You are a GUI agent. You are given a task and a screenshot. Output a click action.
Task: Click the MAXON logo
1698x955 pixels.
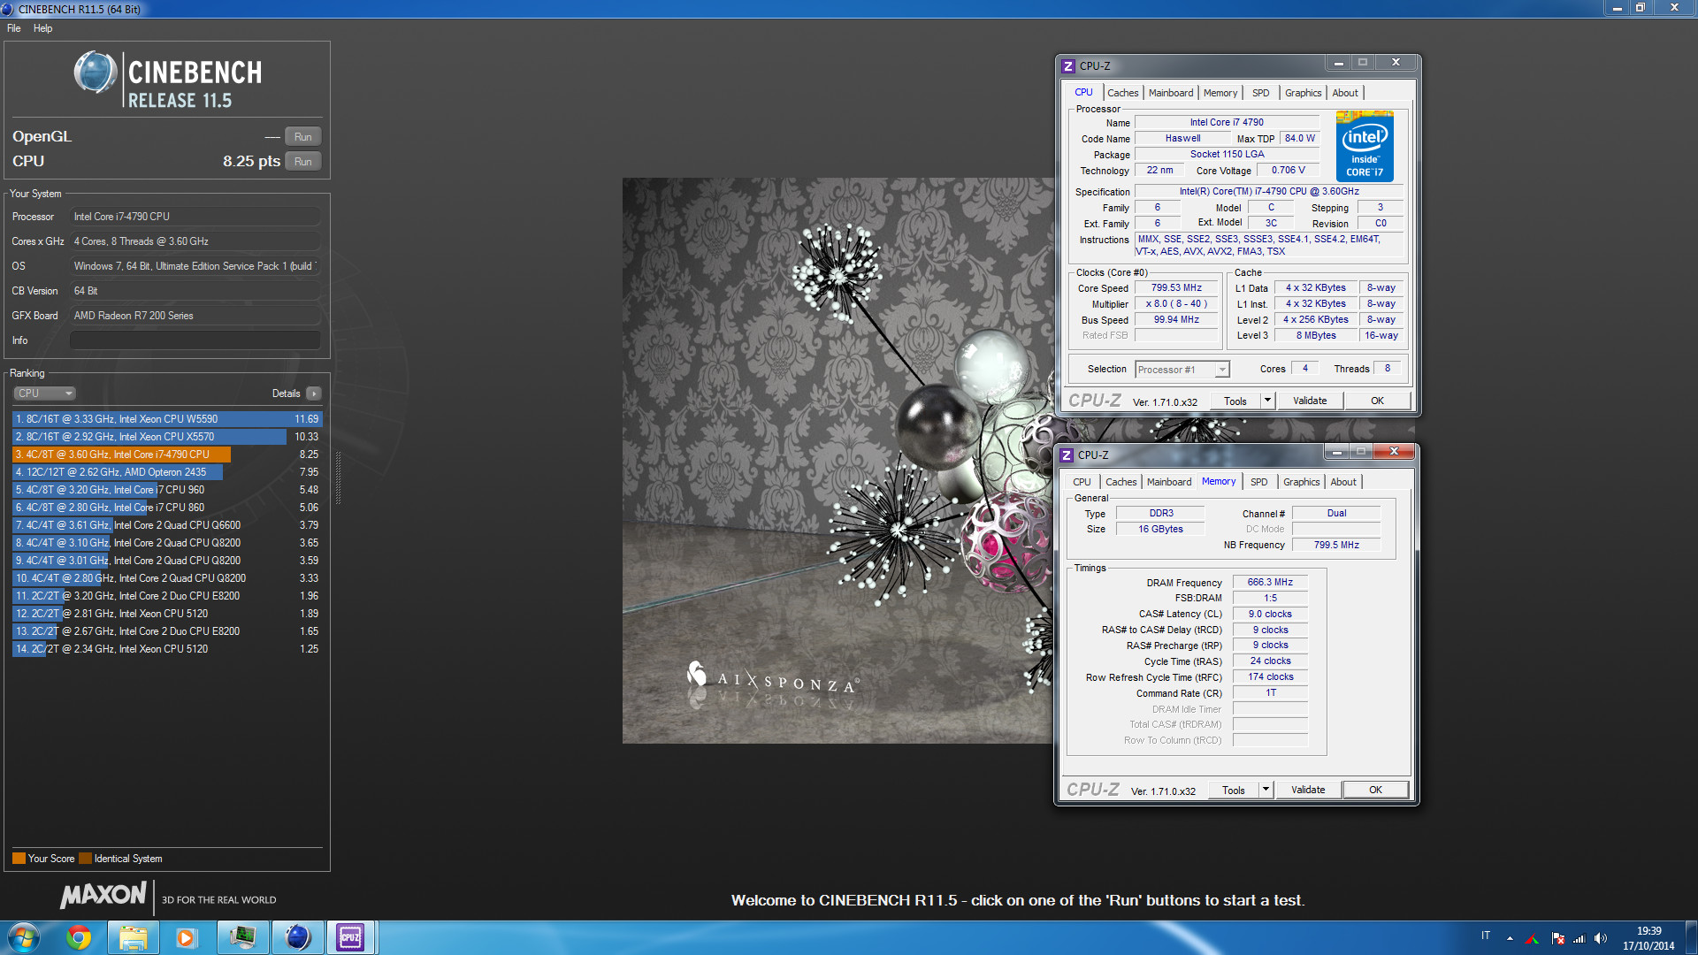[103, 896]
